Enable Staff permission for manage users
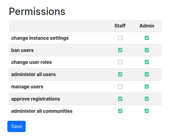Screen dimensions: 174x140 pyautogui.click(x=120, y=87)
